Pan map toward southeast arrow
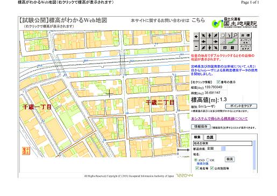277x196 pixels. (x=216, y=47)
